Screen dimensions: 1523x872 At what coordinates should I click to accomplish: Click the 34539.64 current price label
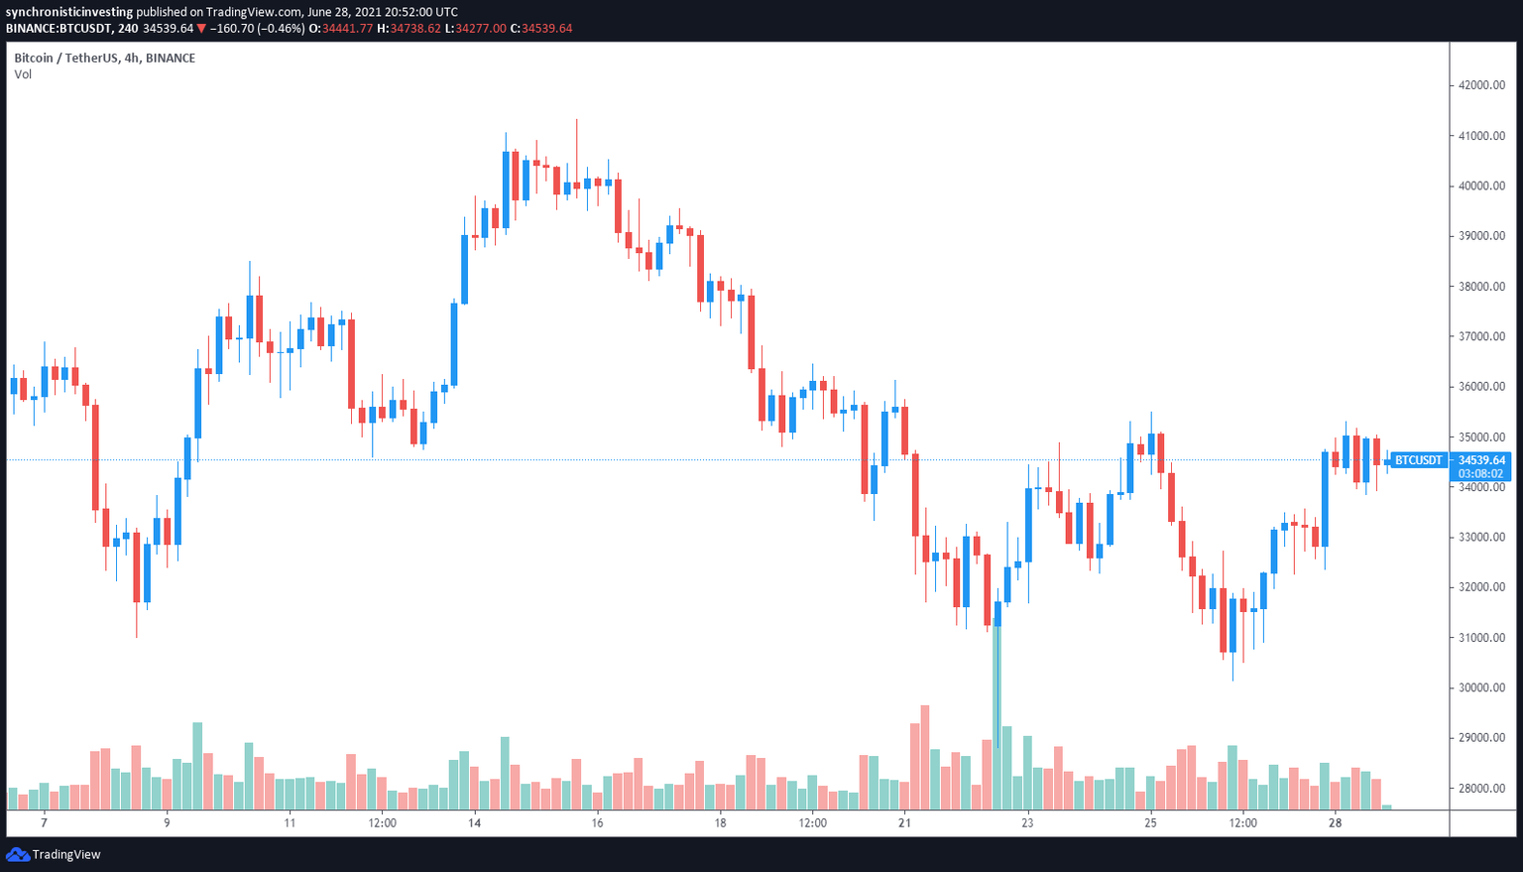[x=1481, y=460]
